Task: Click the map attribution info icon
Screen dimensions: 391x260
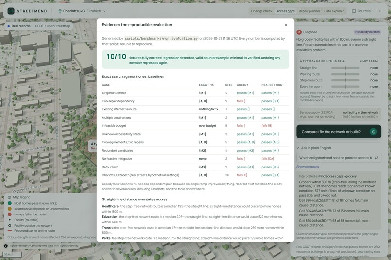Action: pos(5,246)
